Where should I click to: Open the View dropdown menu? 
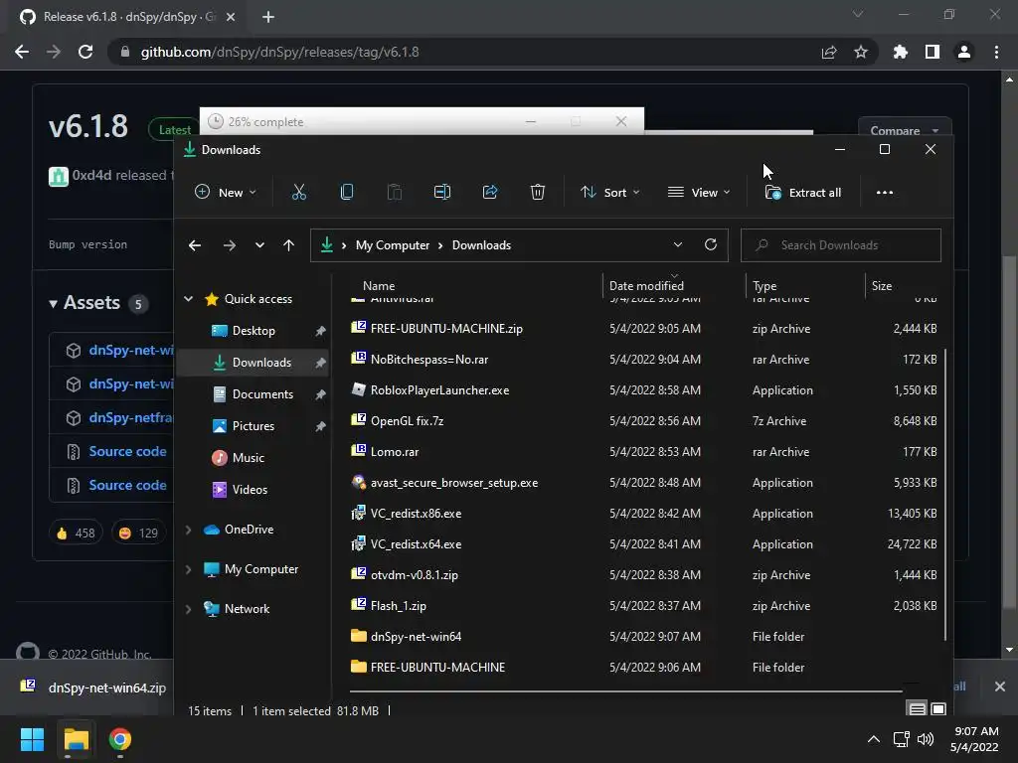pos(699,192)
